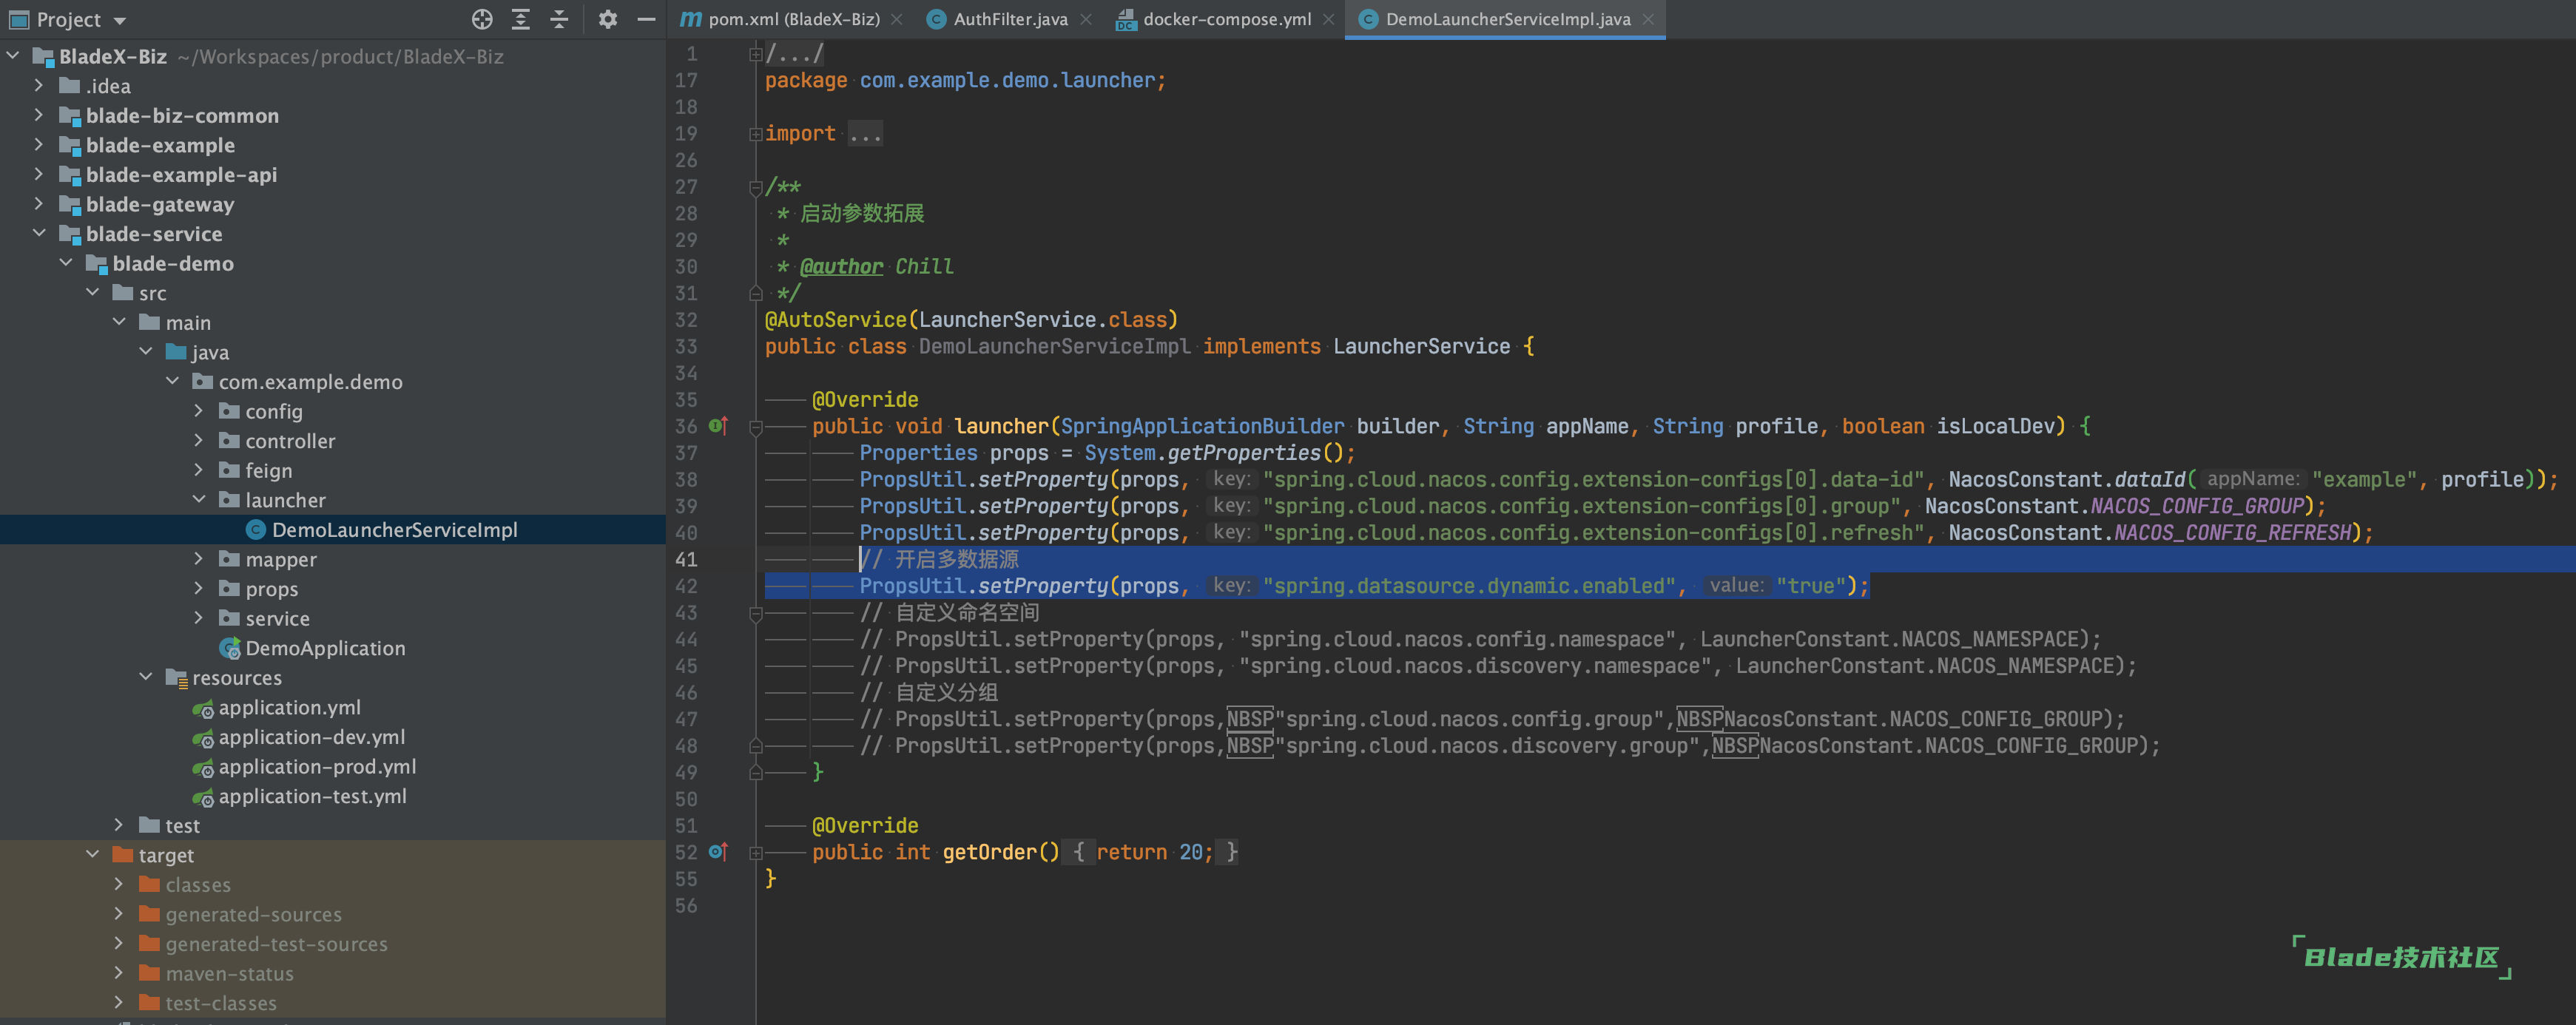
Task: Collapse the src folder
Action: tap(92, 293)
